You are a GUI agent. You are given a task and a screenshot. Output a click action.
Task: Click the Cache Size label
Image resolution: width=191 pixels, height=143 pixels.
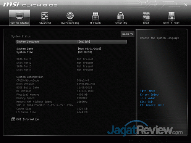[24, 109]
